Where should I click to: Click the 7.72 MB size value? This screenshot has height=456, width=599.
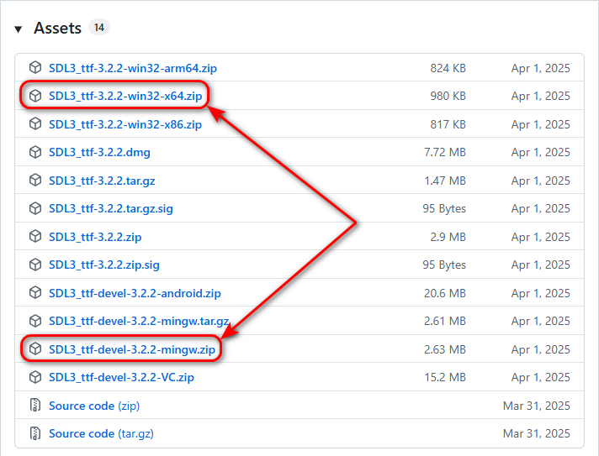(x=445, y=153)
